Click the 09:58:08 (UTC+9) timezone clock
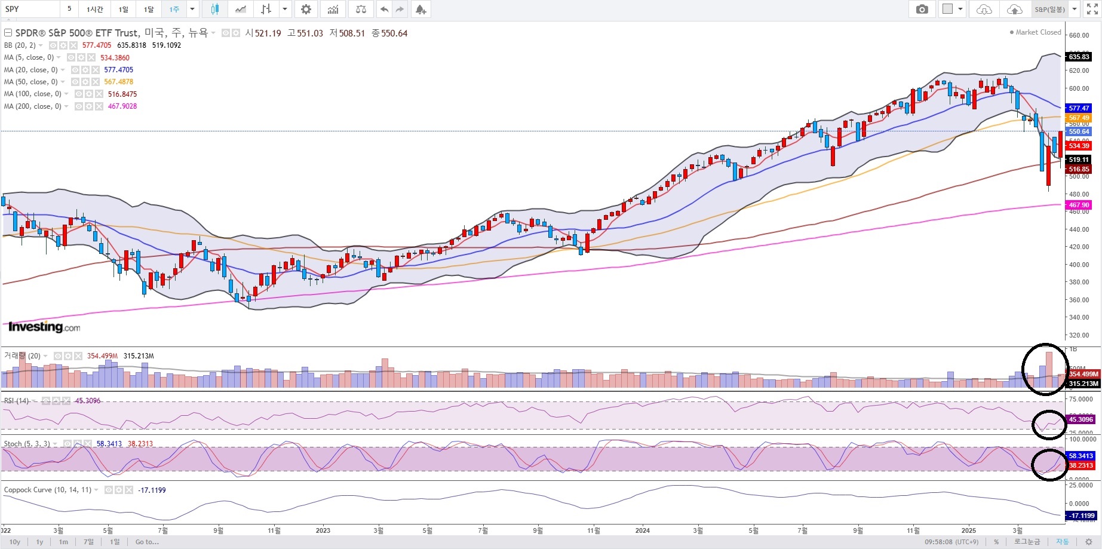This screenshot has height=549, width=1102. point(952,542)
